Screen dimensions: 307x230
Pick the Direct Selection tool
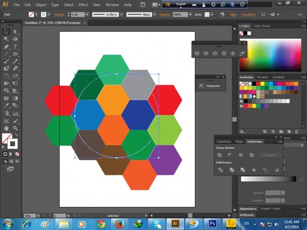point(16,32)
